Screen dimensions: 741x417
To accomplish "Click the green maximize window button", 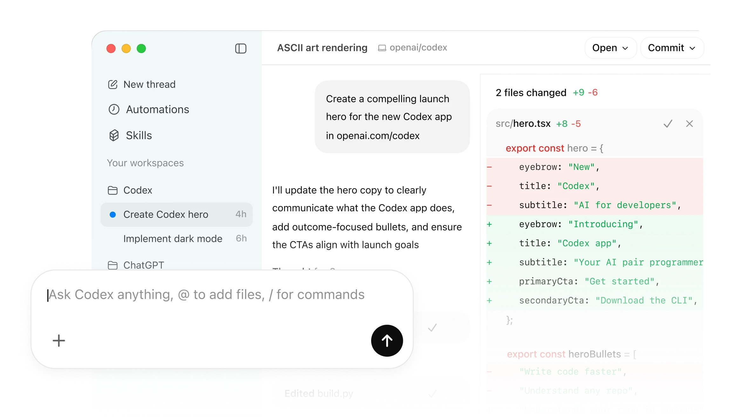I will coord(141,49).
